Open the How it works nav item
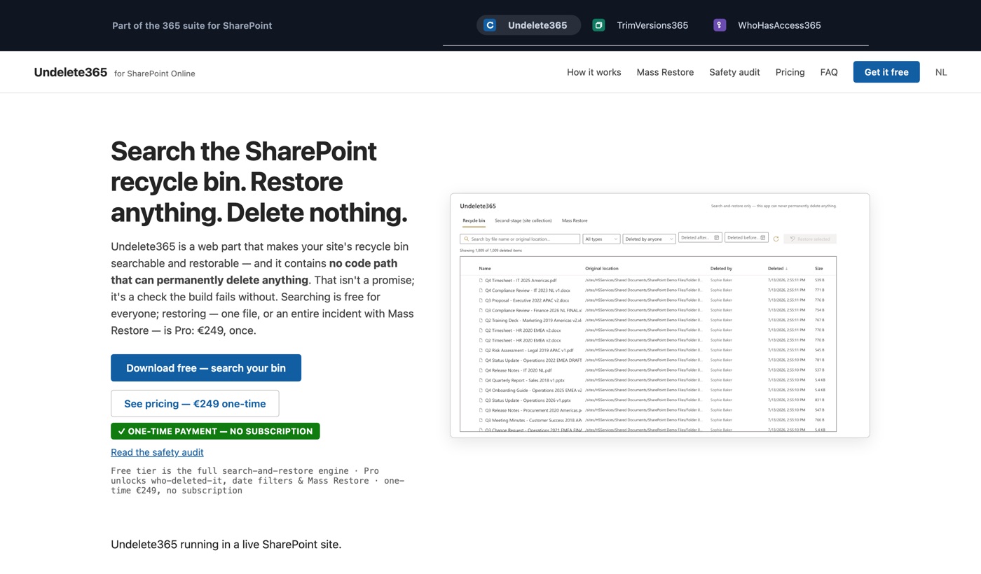 point(594,72)
